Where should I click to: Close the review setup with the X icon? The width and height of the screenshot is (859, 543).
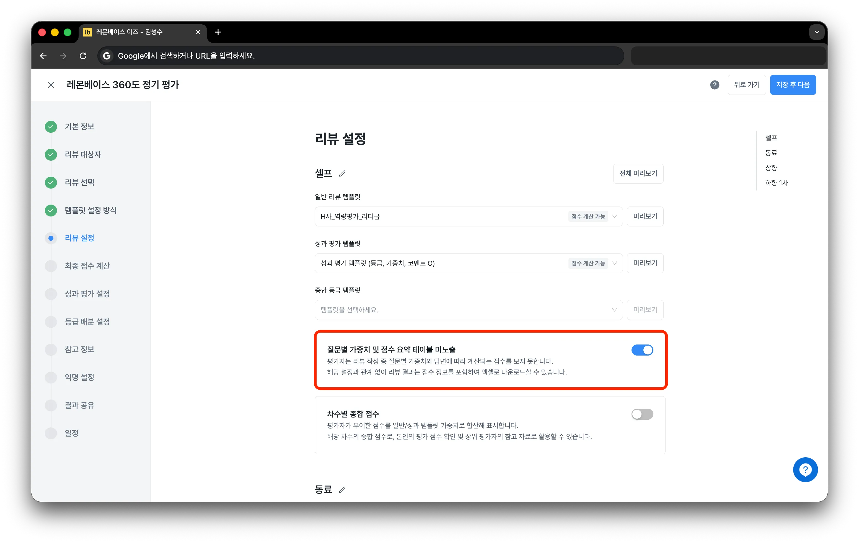tap(51, 85)
